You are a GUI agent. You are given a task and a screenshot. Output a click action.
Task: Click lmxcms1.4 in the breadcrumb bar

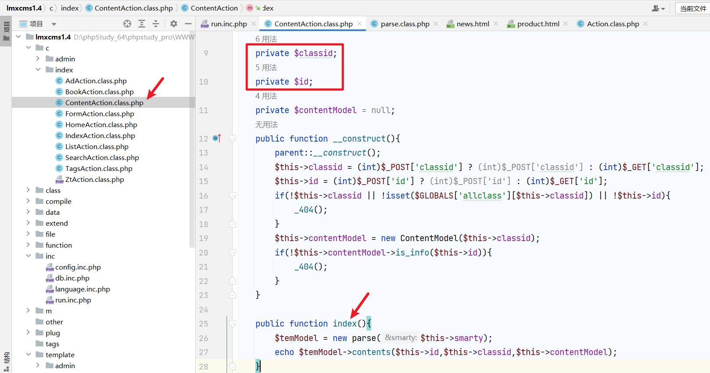click(24, 8)
